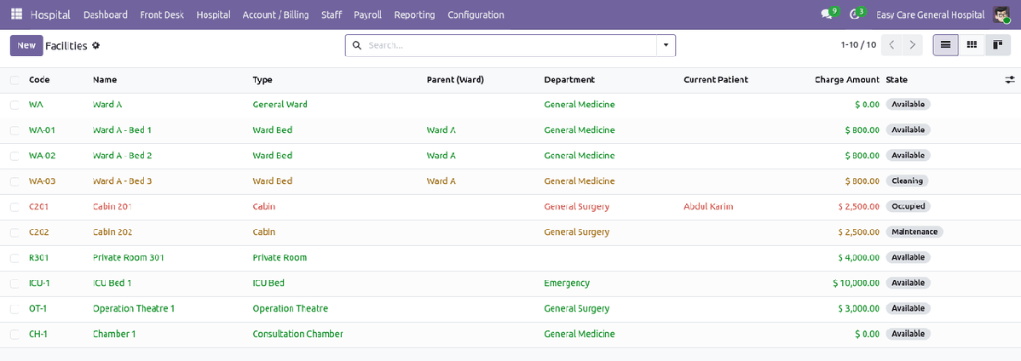The height and width of the screenshot is (361, 1021).
Task: Open optional columns settings icon
Action: pos(1009,79)
